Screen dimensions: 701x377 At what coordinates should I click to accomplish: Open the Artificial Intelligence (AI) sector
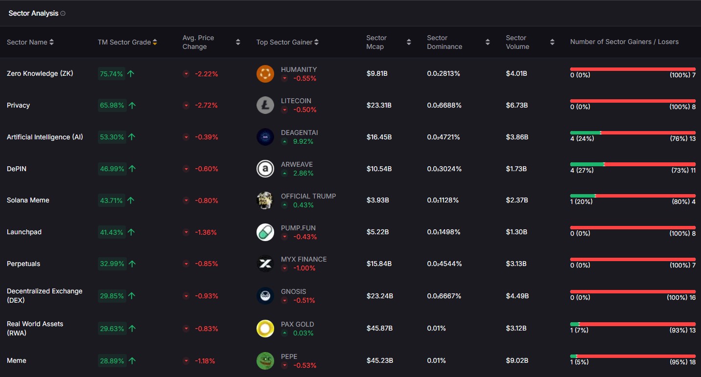[x=45, y=137]
